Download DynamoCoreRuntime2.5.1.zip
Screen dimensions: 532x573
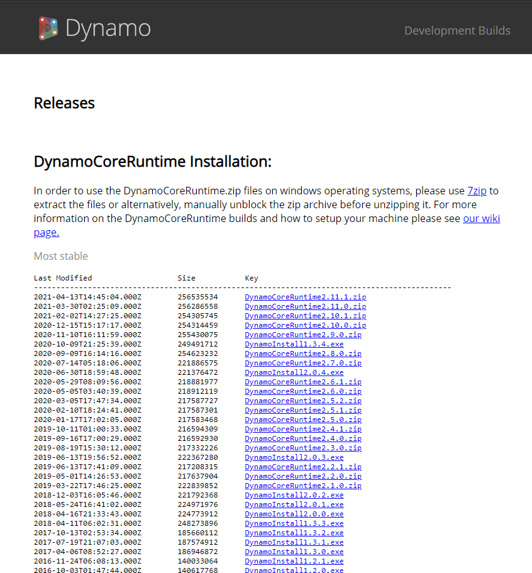click(303, 410)
